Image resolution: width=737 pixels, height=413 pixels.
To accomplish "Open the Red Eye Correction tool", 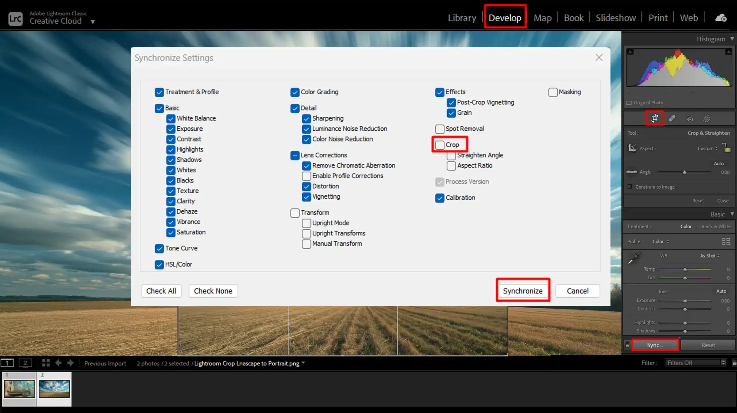I will tap(689, 119).
